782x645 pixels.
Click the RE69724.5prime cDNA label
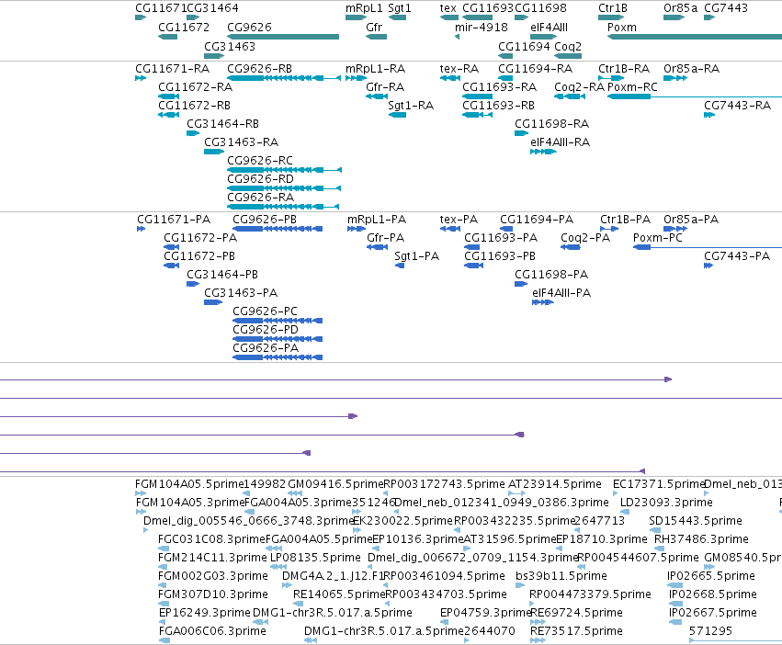576,613
